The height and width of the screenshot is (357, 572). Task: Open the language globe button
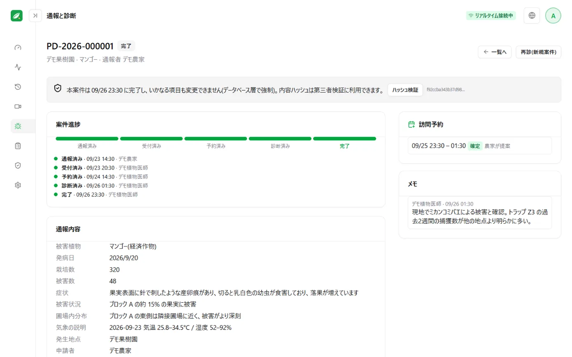(532, 16)
